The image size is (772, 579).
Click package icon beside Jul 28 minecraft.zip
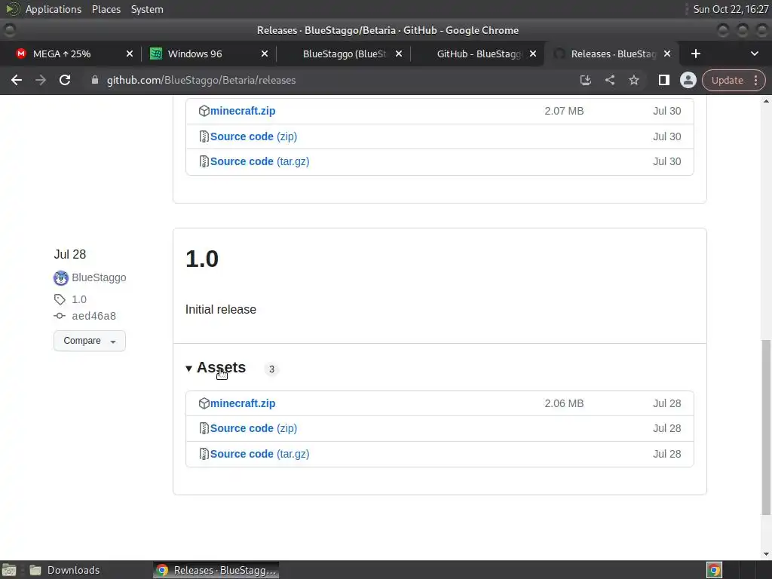pos(204,403)
